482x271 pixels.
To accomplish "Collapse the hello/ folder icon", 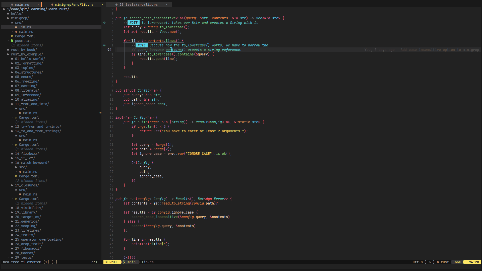I will (8, 14).
